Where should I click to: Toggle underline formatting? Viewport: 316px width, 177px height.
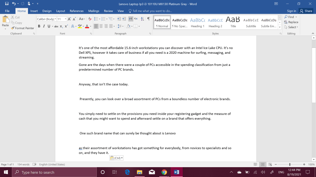49,26
